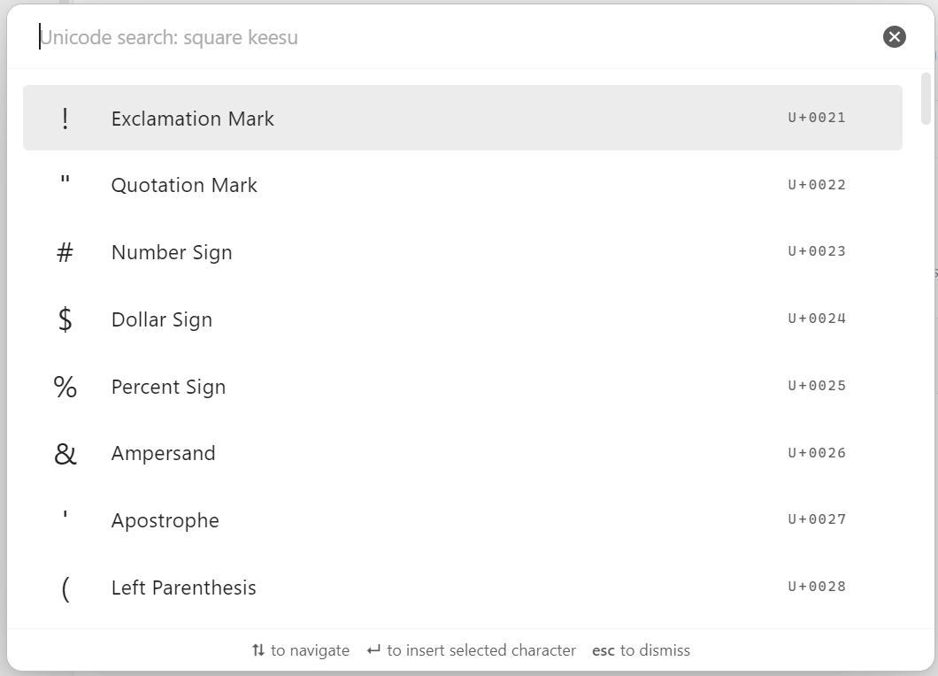The height and width of the screenshot is (676, 938).
Task: Click the $ glyph symbol
Action: [x=65, y=319]
